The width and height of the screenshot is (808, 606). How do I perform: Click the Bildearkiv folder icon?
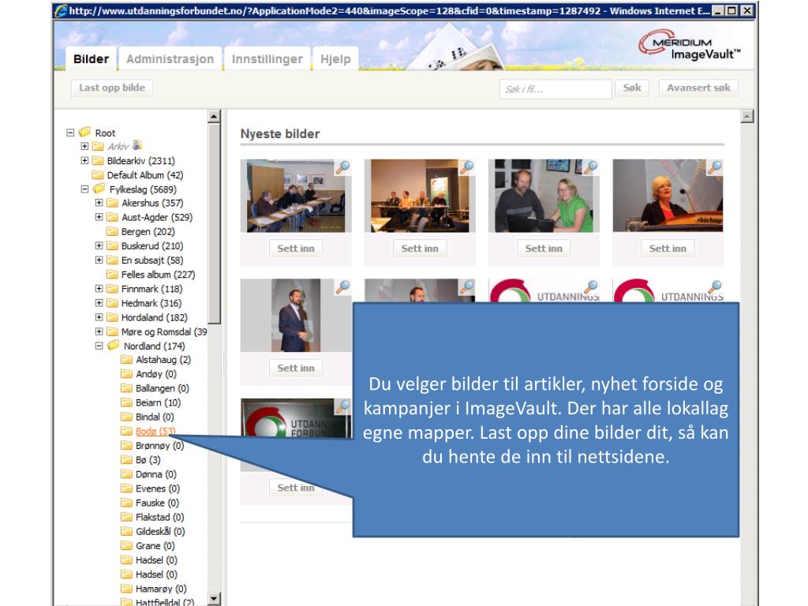pyautogui.click(x=98, y=161)
